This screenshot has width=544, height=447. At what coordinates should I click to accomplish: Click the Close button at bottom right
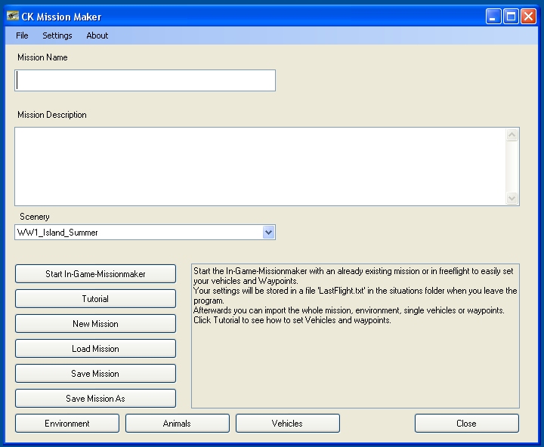[x=467, y=424]
